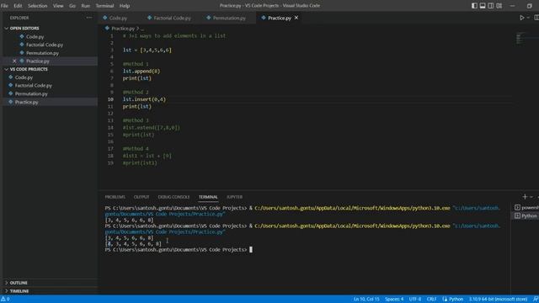The width and height of the screenshot is (539, 303).
Task: Open the Help menu
Action: [x=125, y=6]
